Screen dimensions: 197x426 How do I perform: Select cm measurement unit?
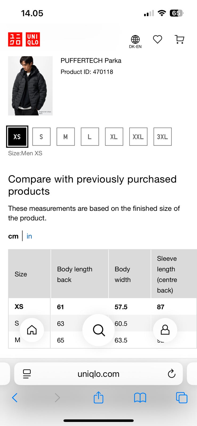click(13, 236)
